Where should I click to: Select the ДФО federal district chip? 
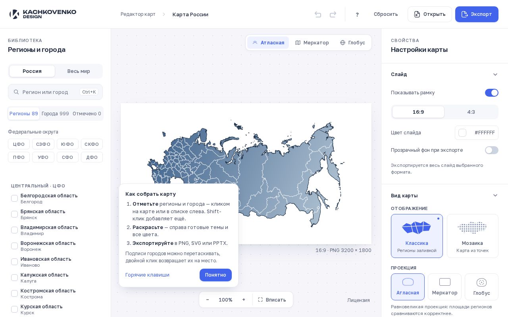pos(92,157)
